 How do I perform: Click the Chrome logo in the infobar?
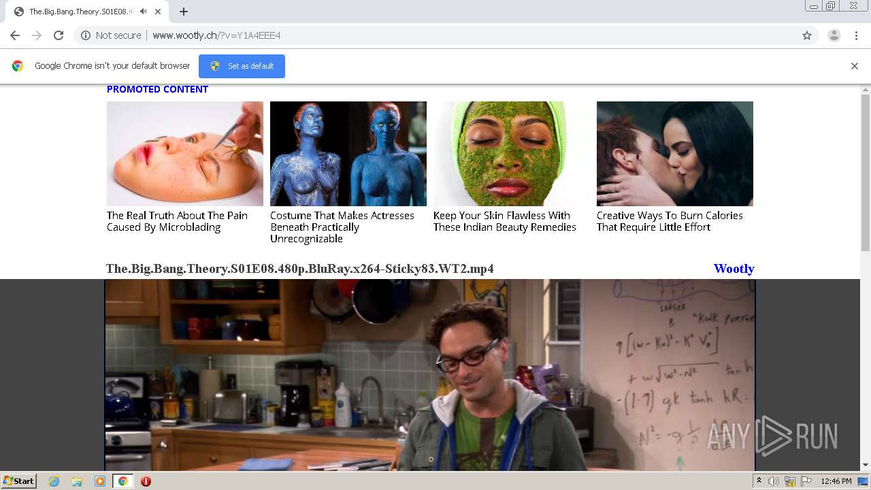18,66
